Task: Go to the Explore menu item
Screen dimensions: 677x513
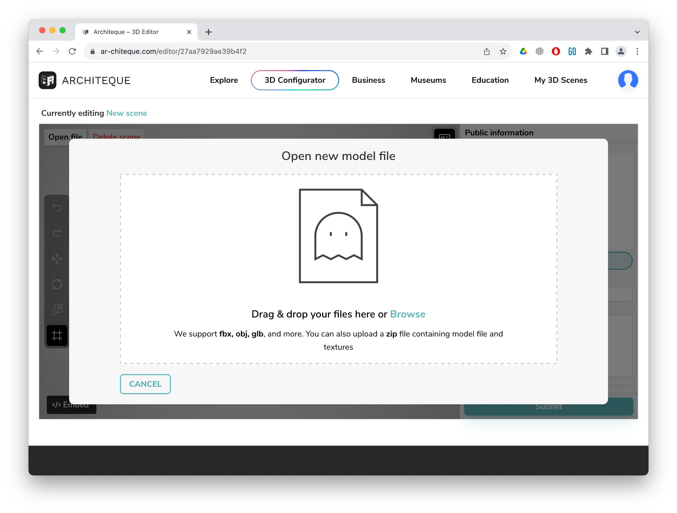Action: click(x=224, y=80)
